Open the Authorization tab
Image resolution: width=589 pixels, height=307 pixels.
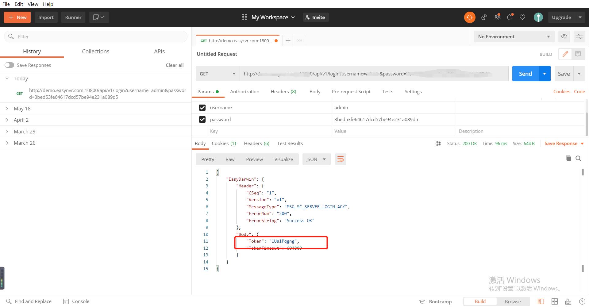tap(244, 91)
